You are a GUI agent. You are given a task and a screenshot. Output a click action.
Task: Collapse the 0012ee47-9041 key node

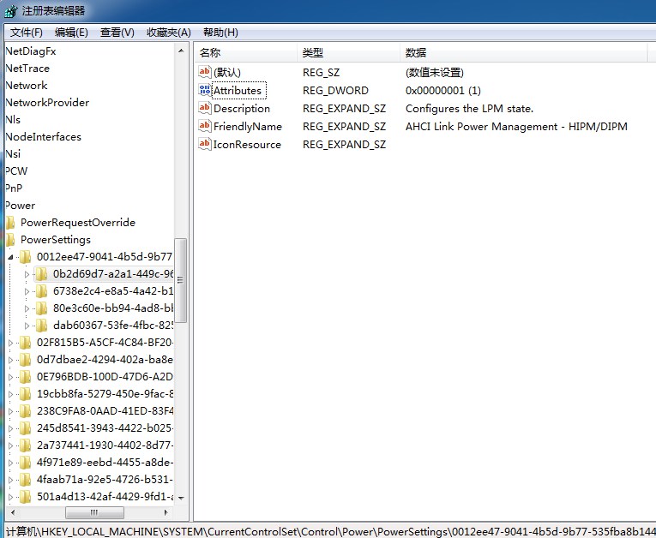(x=11, y=257)
